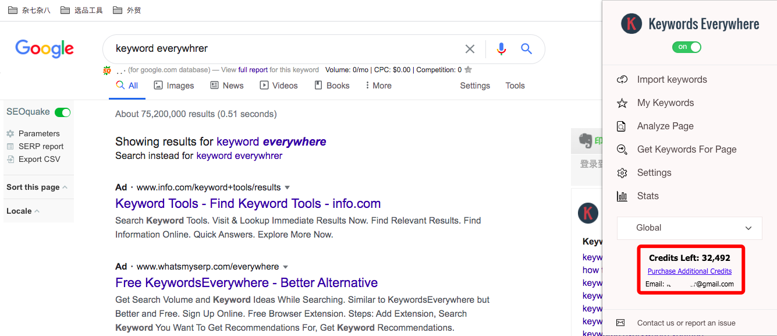Screen dimensions: 777x336
Task: Star the keyword in the Keywords Everywhere bar
Action: 468,70
